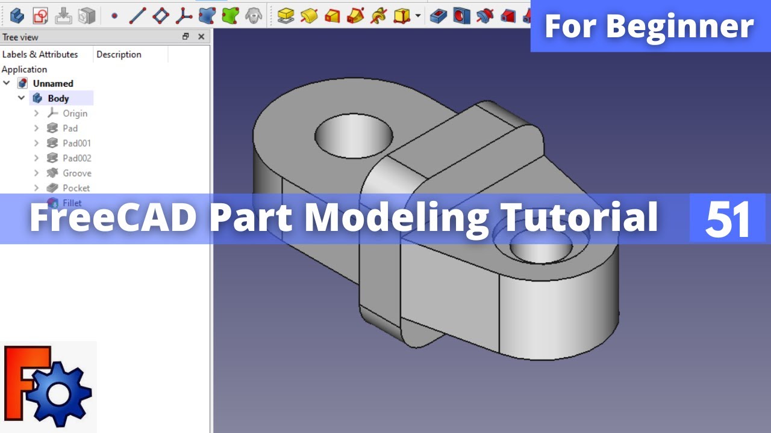Screen dimensions: 771x433
Task: Click the Labels & Attributes column header
Action: 40,54
